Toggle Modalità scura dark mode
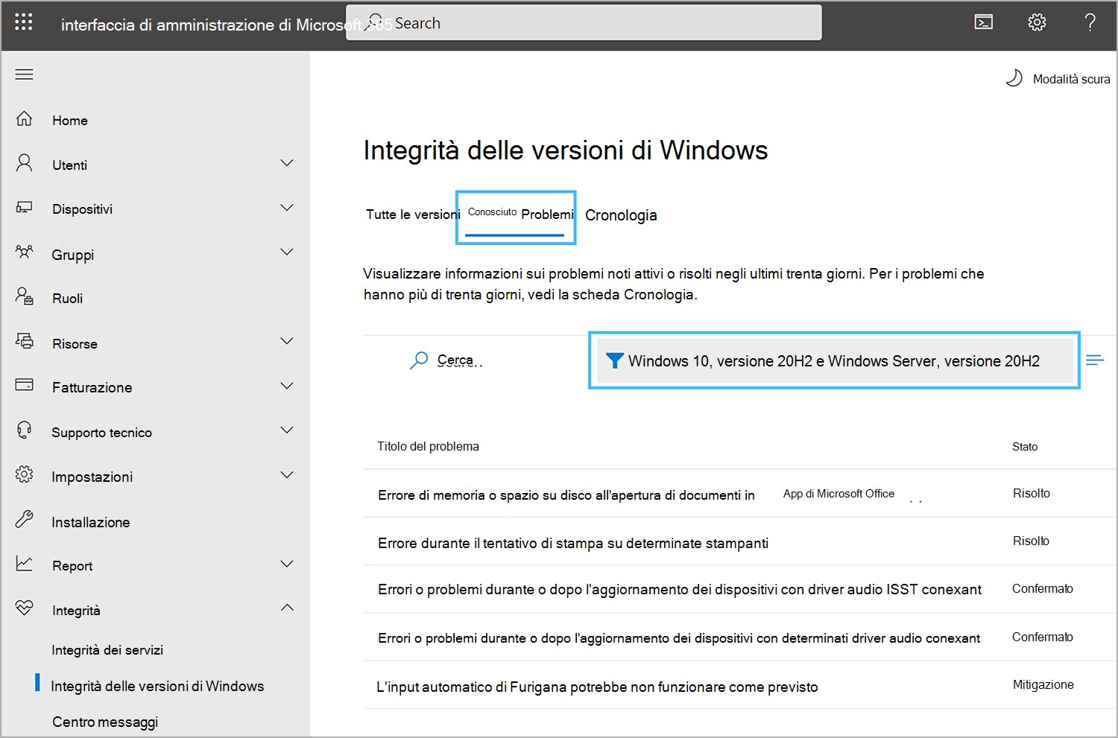The image size is (1118, 738). [1058, 78]
